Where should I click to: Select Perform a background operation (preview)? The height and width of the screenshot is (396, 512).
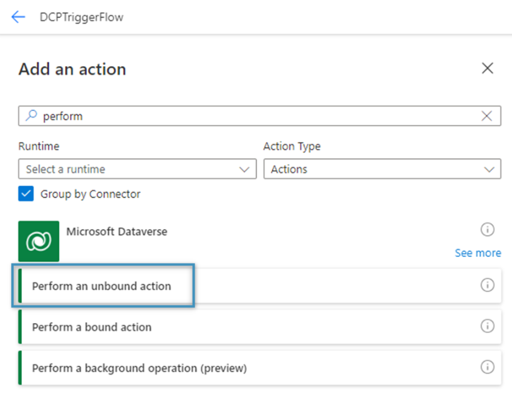pyautogui.click(x=260, y=367)
